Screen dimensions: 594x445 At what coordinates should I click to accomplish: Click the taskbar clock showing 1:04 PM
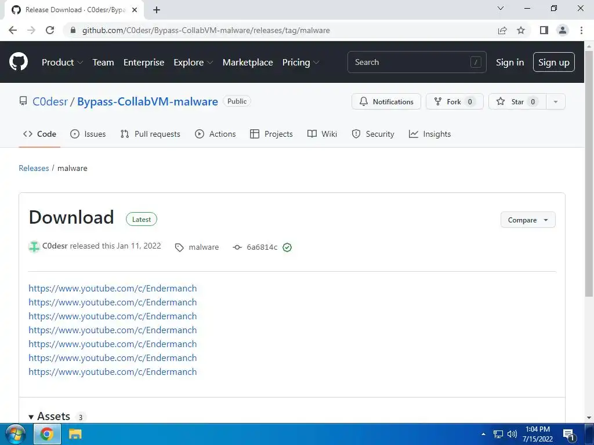coord(538,434)
